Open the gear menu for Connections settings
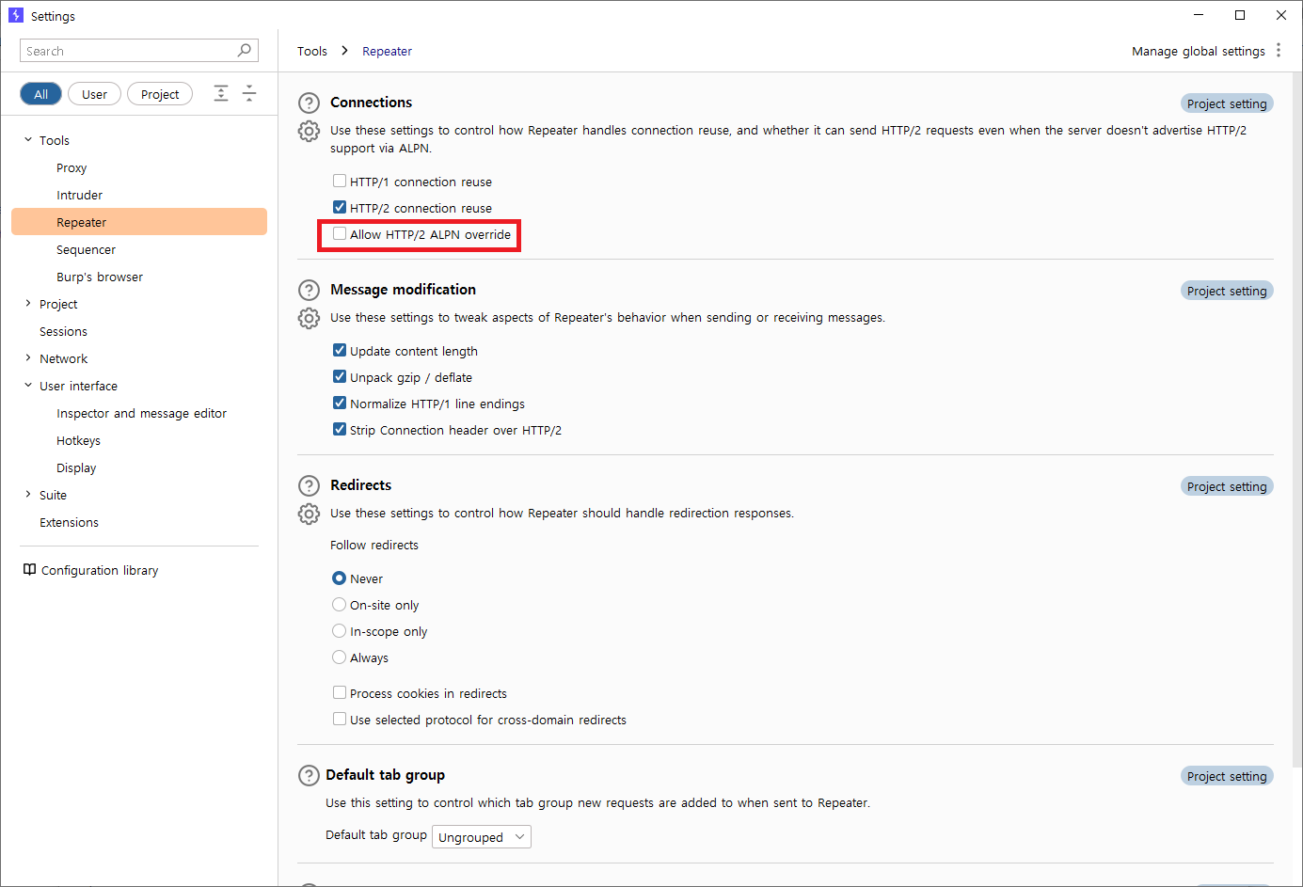The height and width of the screenshot is (887, 1303). pyautogui.click(x=309, y=131)
